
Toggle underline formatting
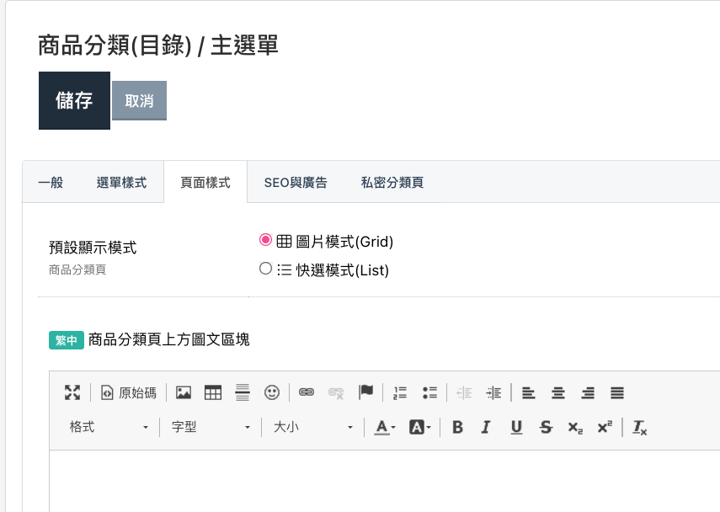pos(516,427)
